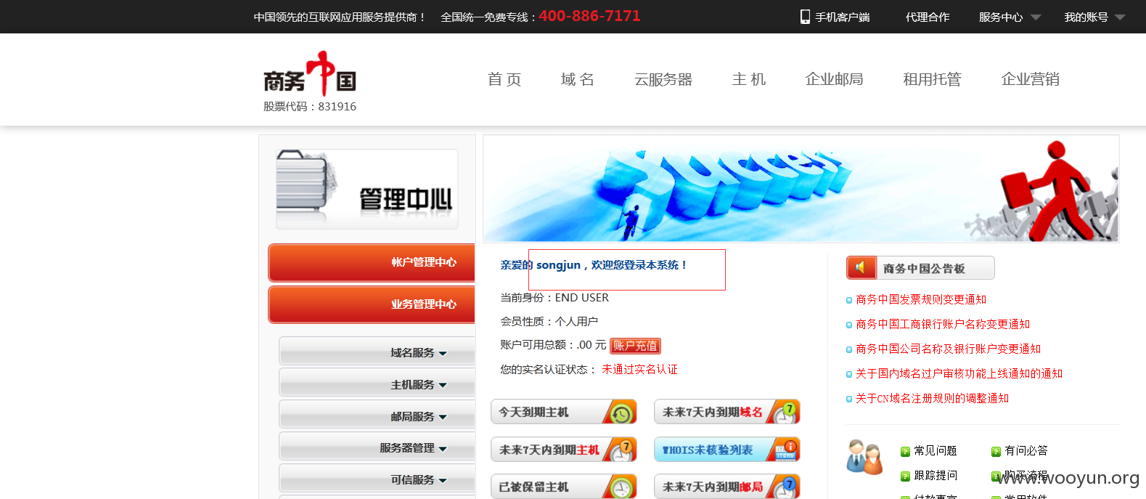Screen dimensions: 1146x499
Task: Click the 未来7天内到期主机 button
Action: (564, 450)
